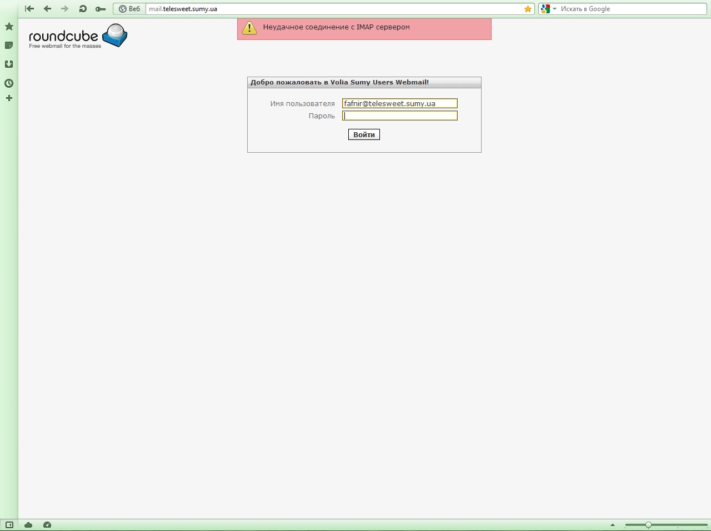Click the rewind navigation button
Screen dimensions: 711x531
[29, 9]
